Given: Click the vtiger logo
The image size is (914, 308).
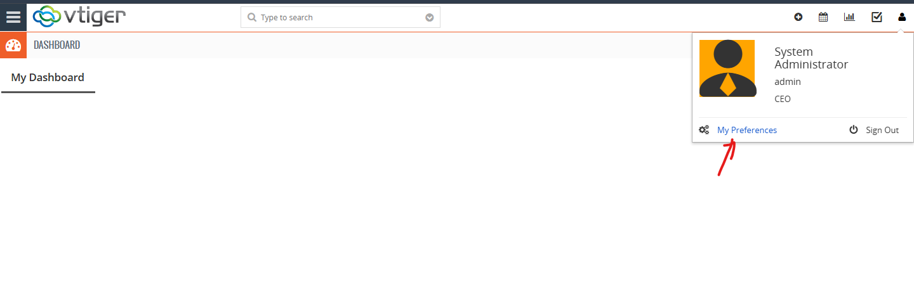Looking at the screenshot, I should tap(79, 16).
